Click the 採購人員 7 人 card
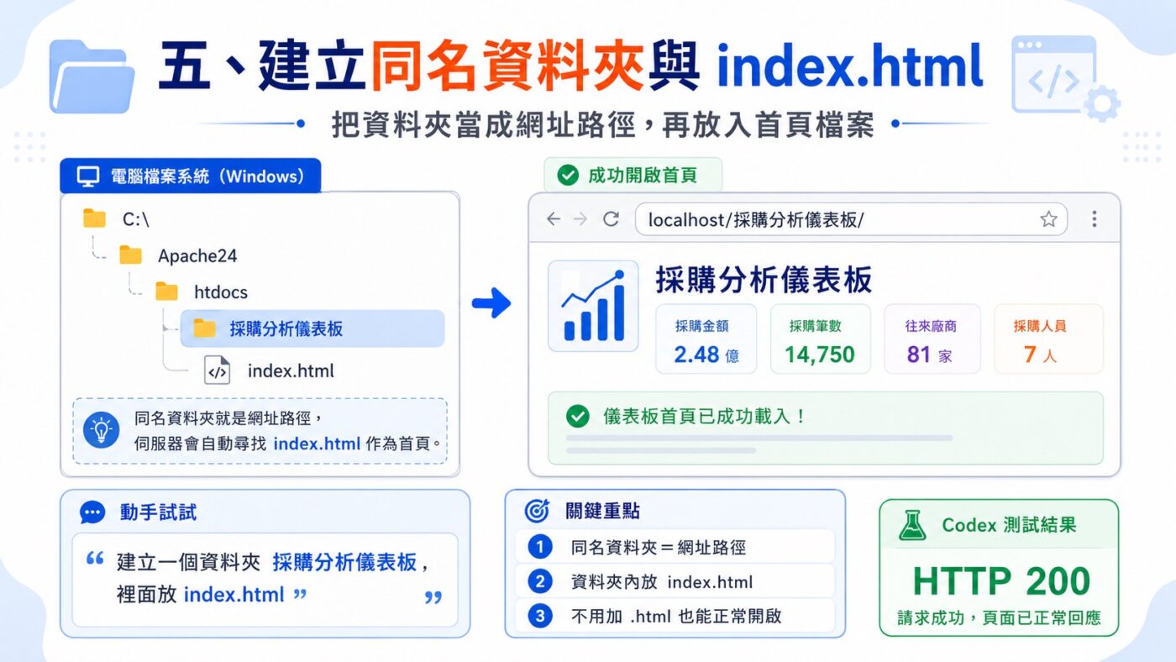The image size is (1176, 662). 1047,339
